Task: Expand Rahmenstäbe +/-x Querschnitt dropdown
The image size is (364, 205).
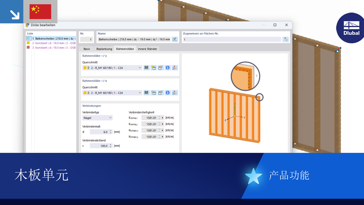Action: (140, 93)
